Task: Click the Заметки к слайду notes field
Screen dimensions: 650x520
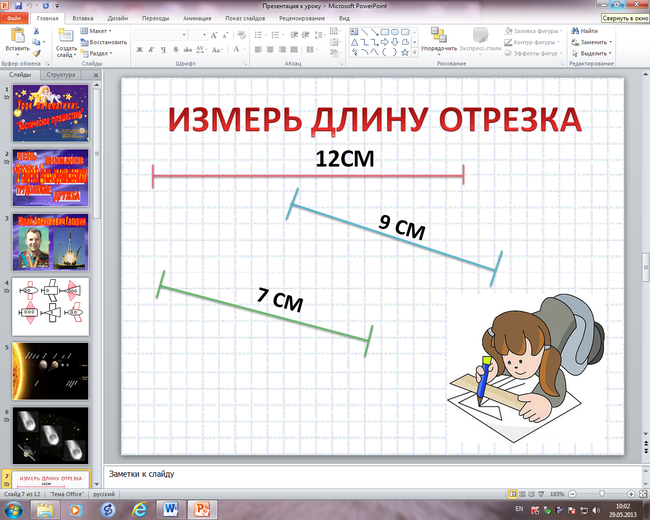Action: [373, 477]
